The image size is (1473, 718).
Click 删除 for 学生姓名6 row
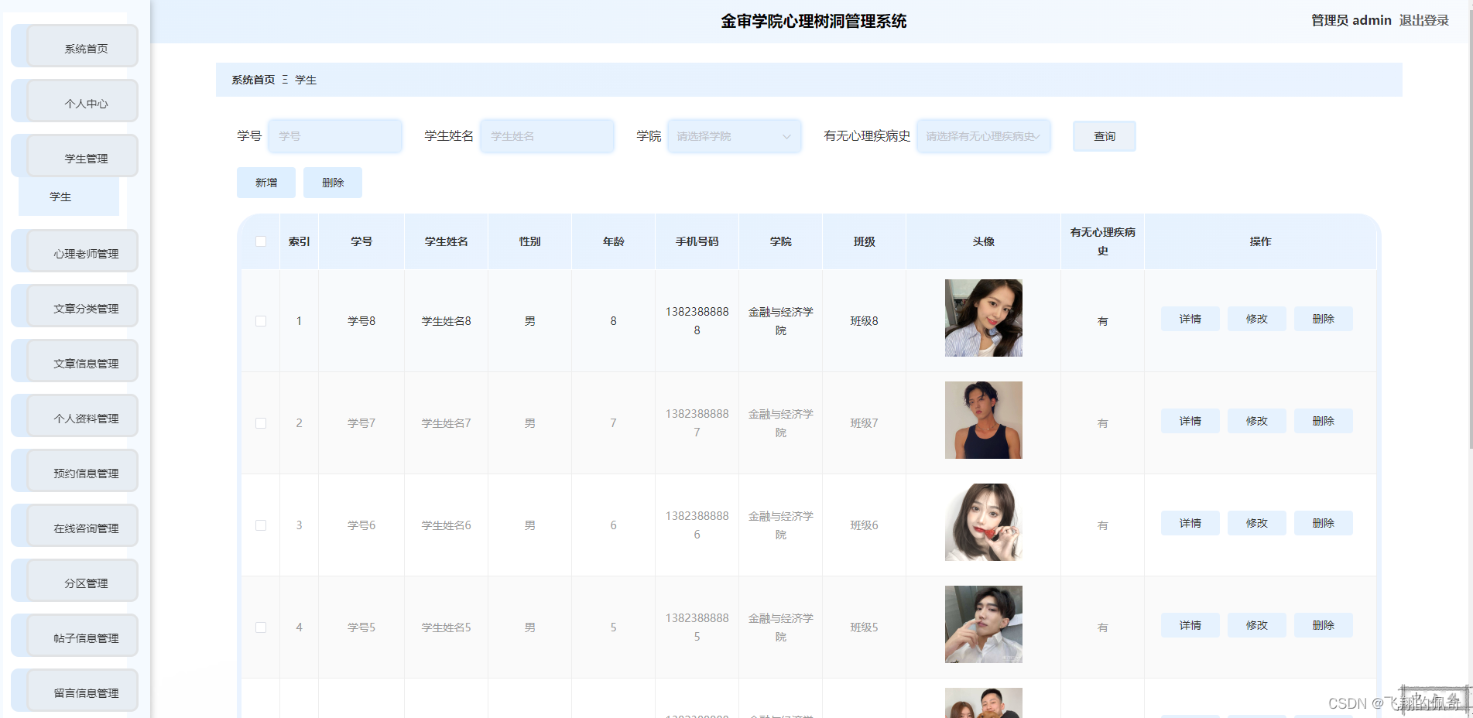coord(1324,523)
